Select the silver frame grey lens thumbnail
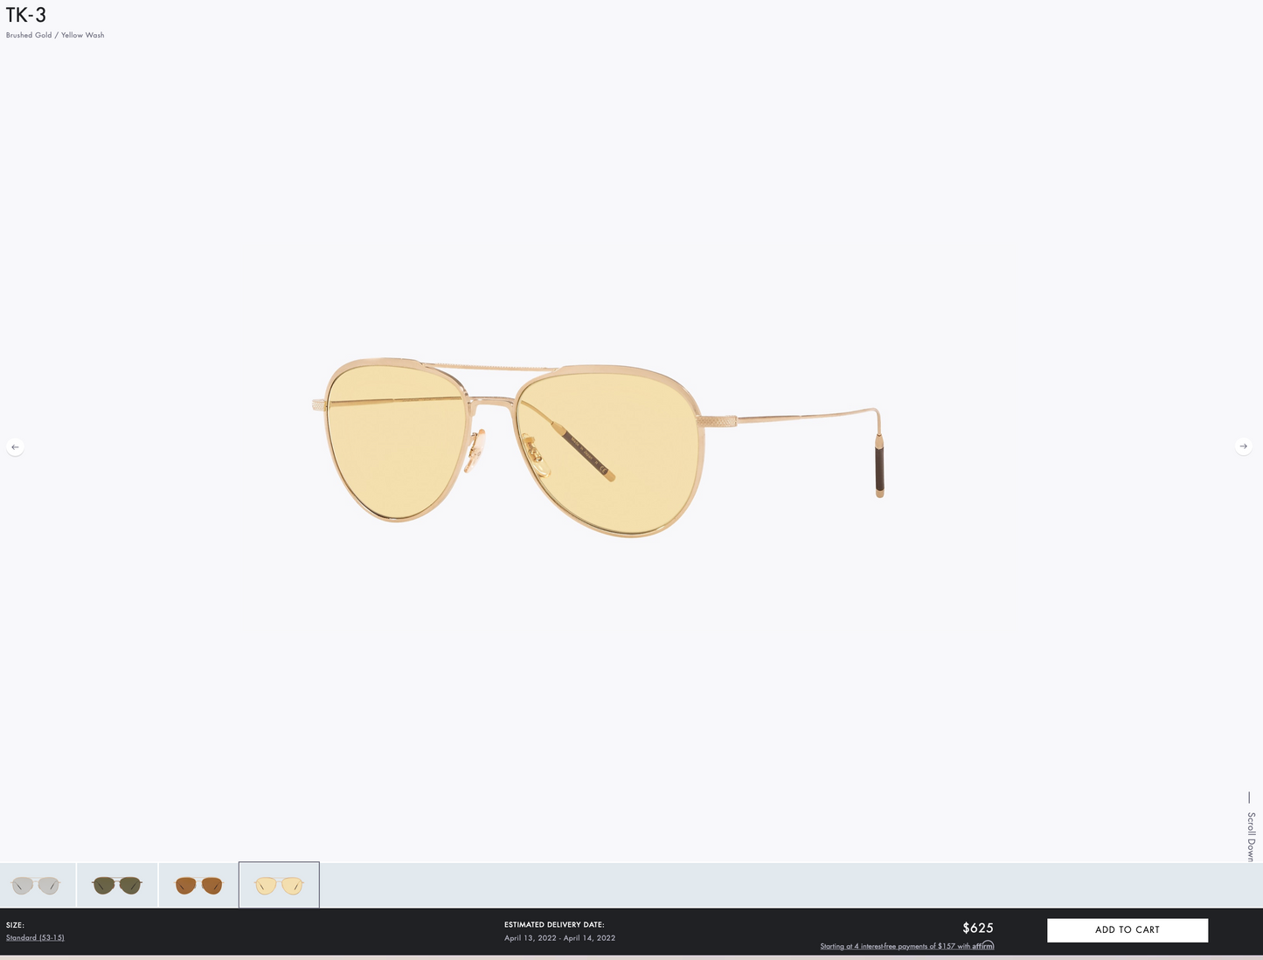1263x960 pixels. (x=36, y=885)
